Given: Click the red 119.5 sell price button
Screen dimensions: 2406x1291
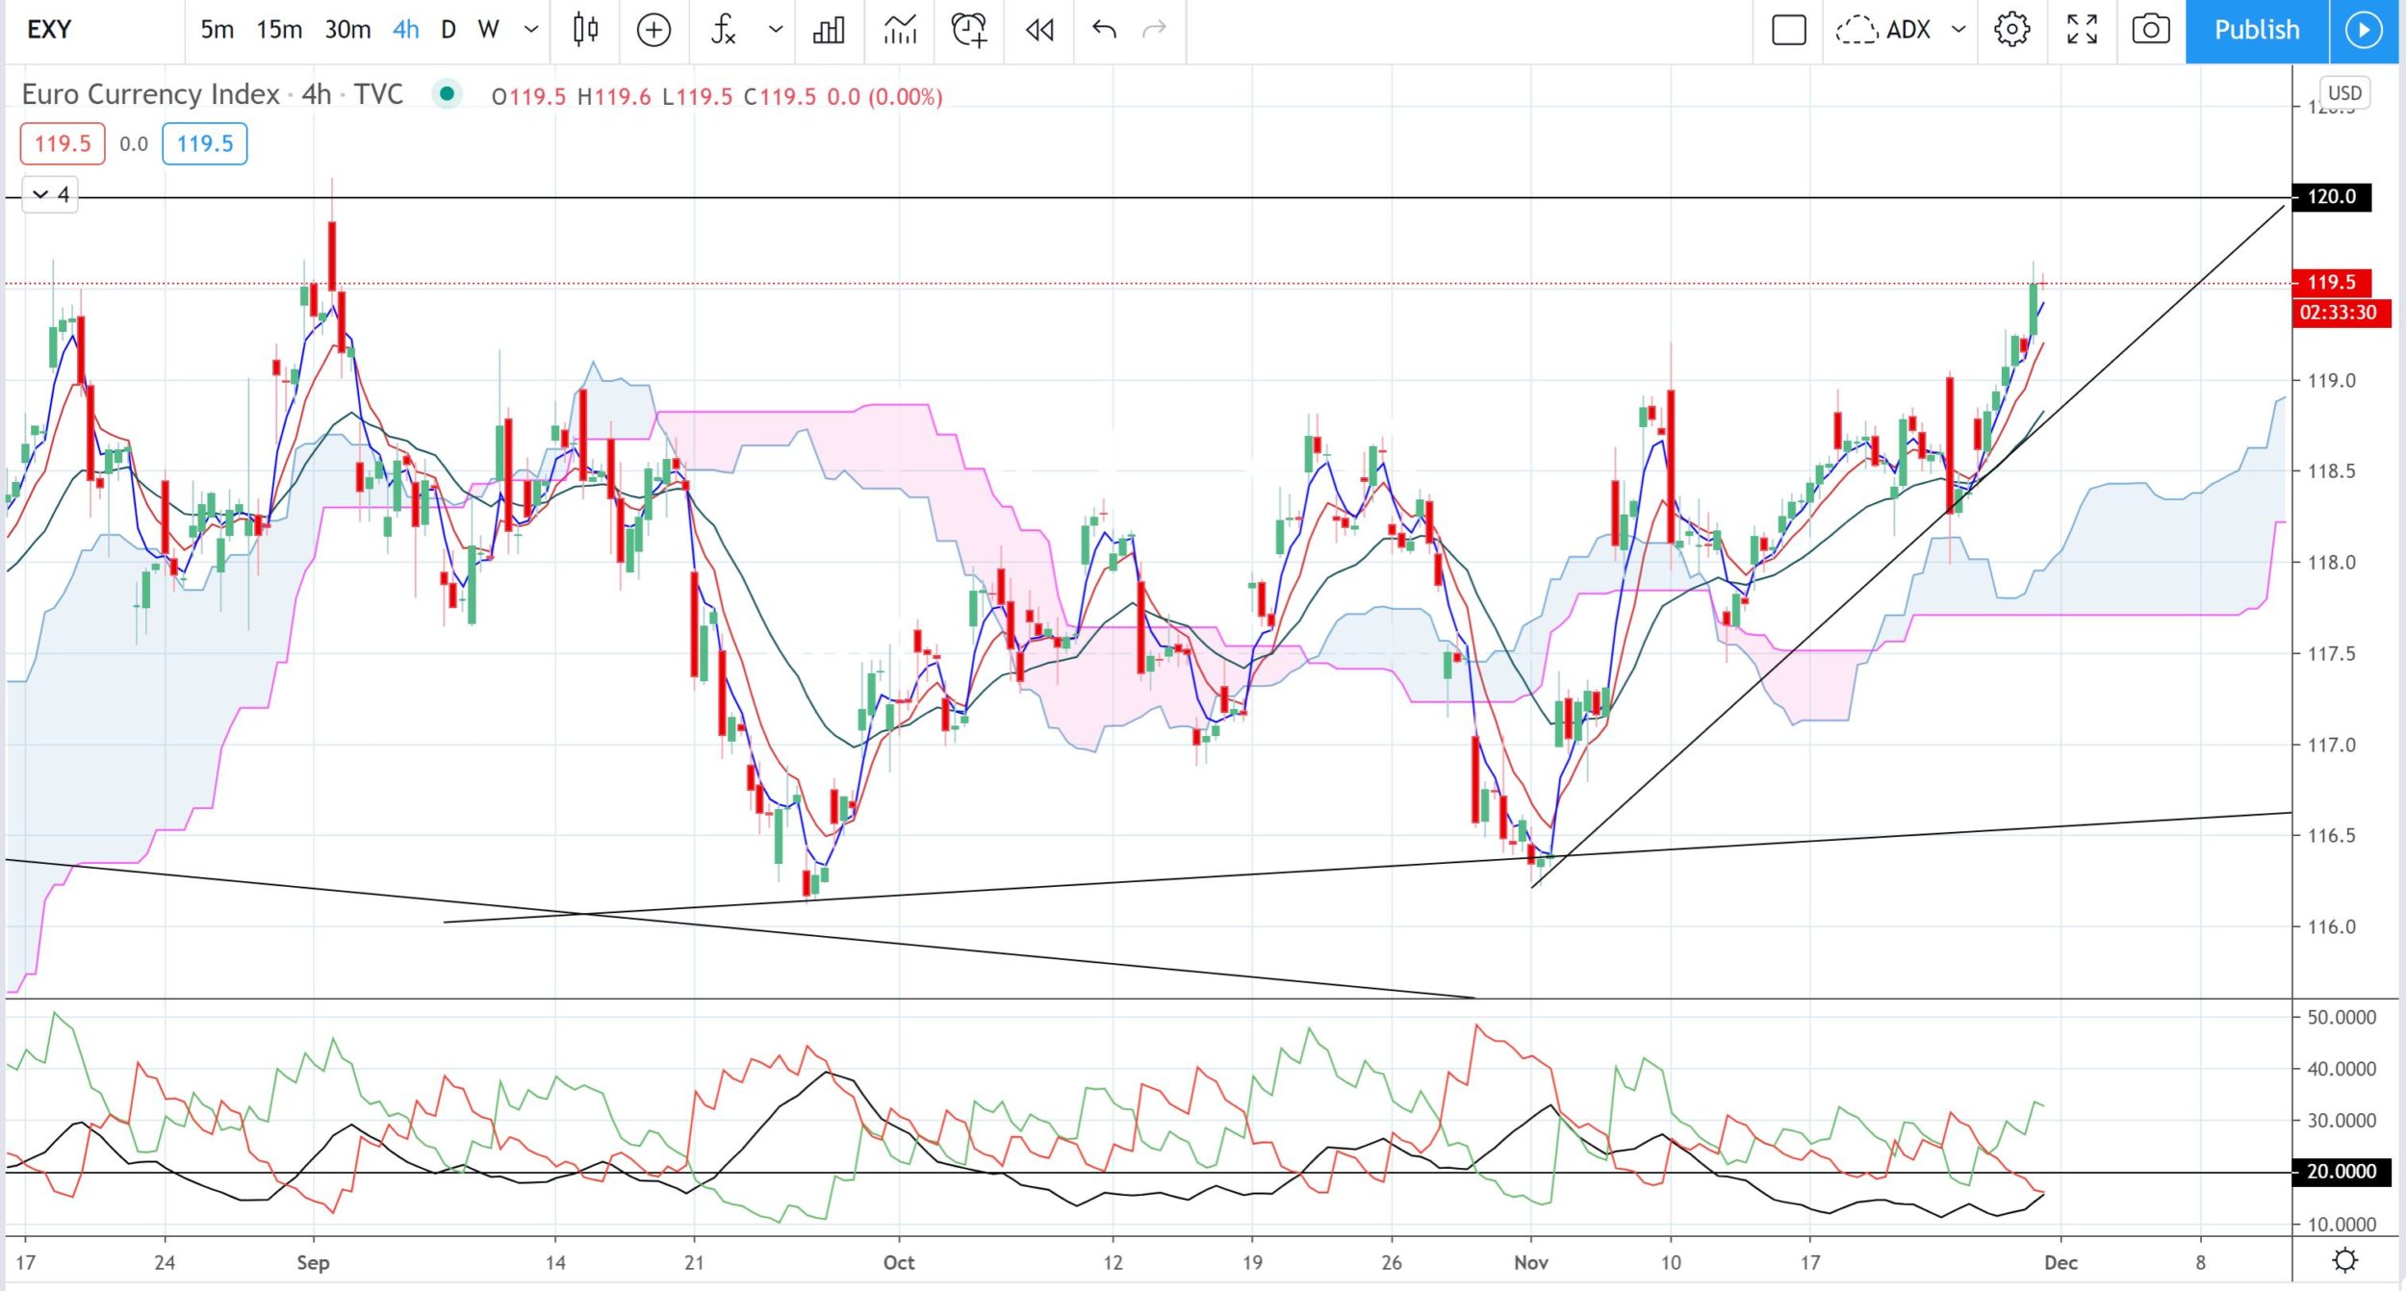Looking at the screenshot, I should coord(63,144).
